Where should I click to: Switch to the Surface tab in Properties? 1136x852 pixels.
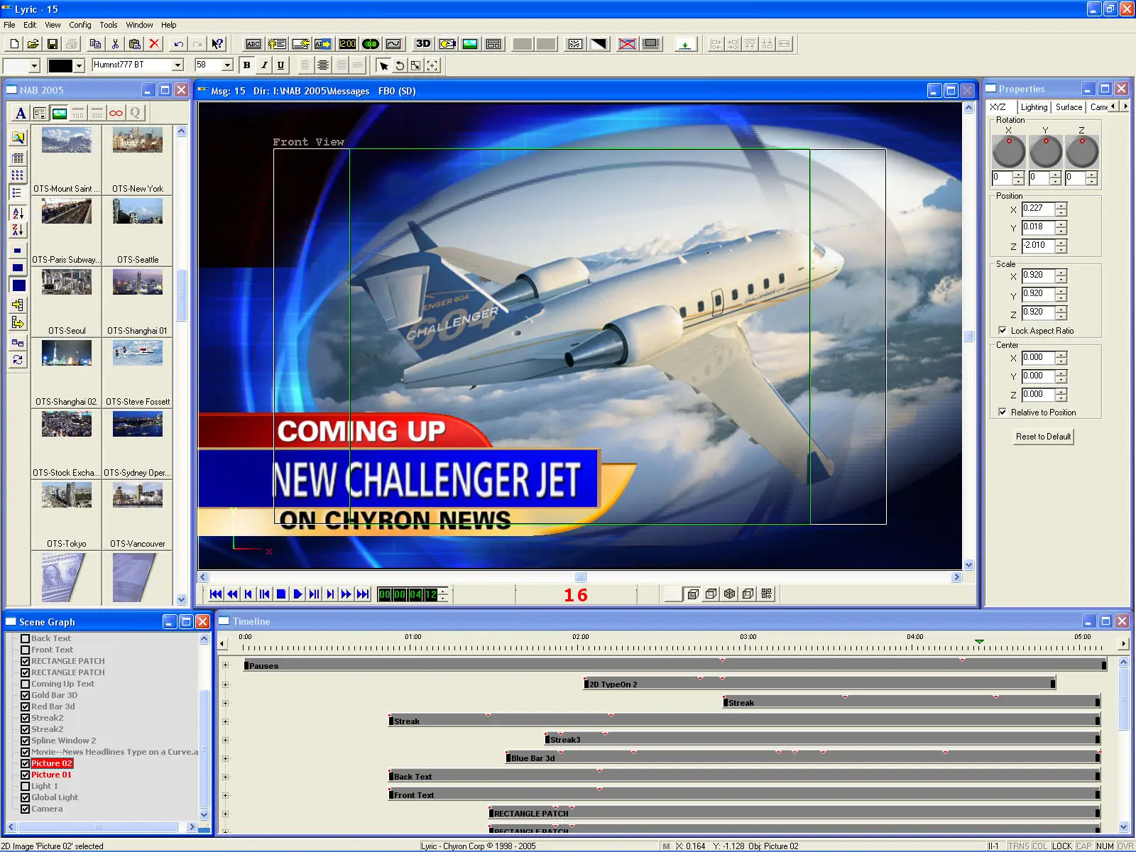click(x=1069, y=107)
